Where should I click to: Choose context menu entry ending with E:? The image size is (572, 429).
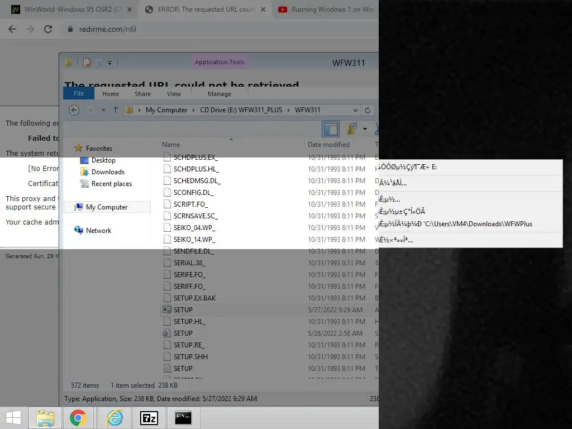coord(470,167)
